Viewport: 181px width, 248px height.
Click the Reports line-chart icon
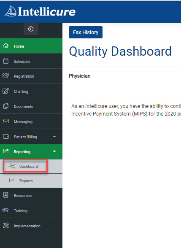pyautogui.click(x=12, y=181)
